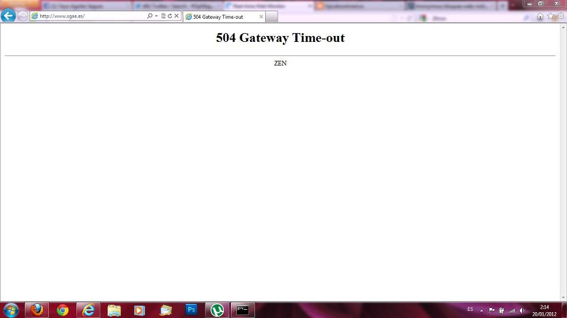Open the Windows Start menu
This screenshot has width=567, height=318.
click(x=11, y=310)
